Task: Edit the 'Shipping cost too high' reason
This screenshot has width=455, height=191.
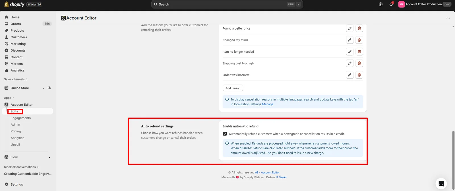Action: tap(350, 63)
